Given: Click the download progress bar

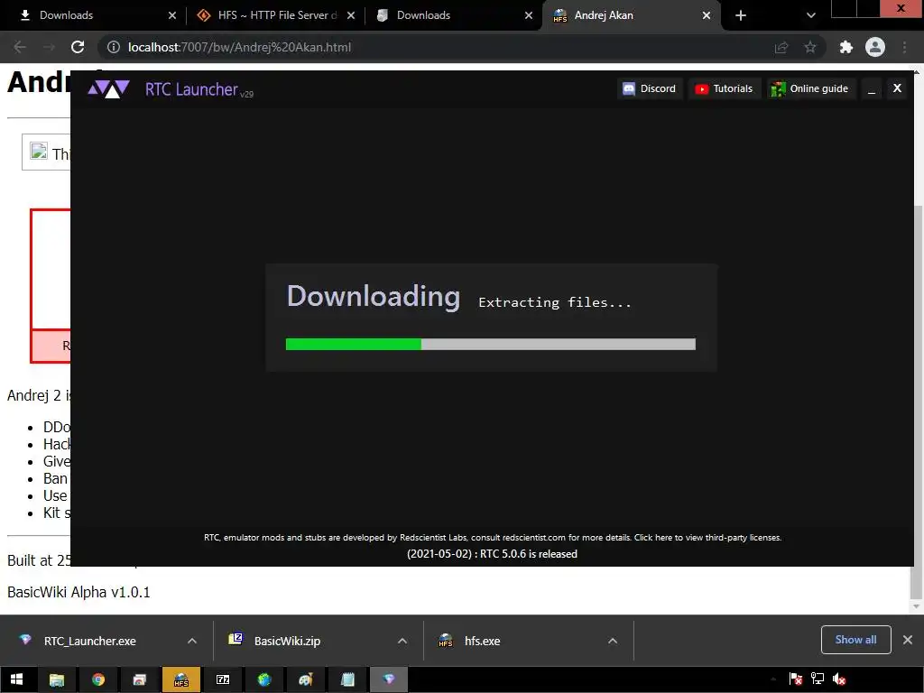Looking at the screenshot, I should 490,344.
